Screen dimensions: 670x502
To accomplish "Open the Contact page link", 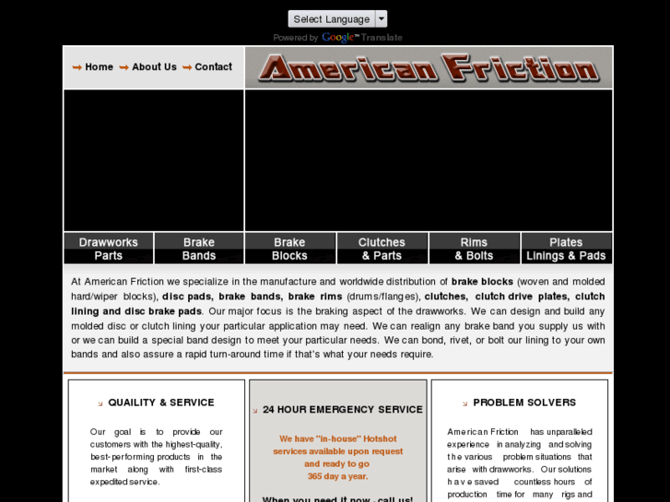I will pyautogui.click(x=213, y=67).
